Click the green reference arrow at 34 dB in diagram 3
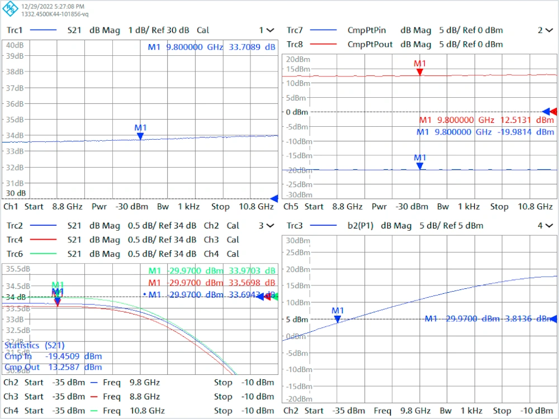This screenshot has height=419, width=559. point(275,297)
